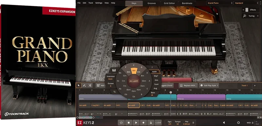
Task: Choose the Maj7 chord type
Action: tap(156, 76)
